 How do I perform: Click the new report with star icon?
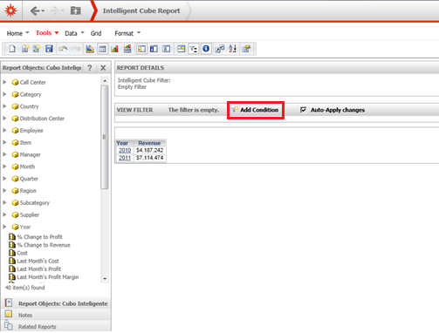point(25,49)
